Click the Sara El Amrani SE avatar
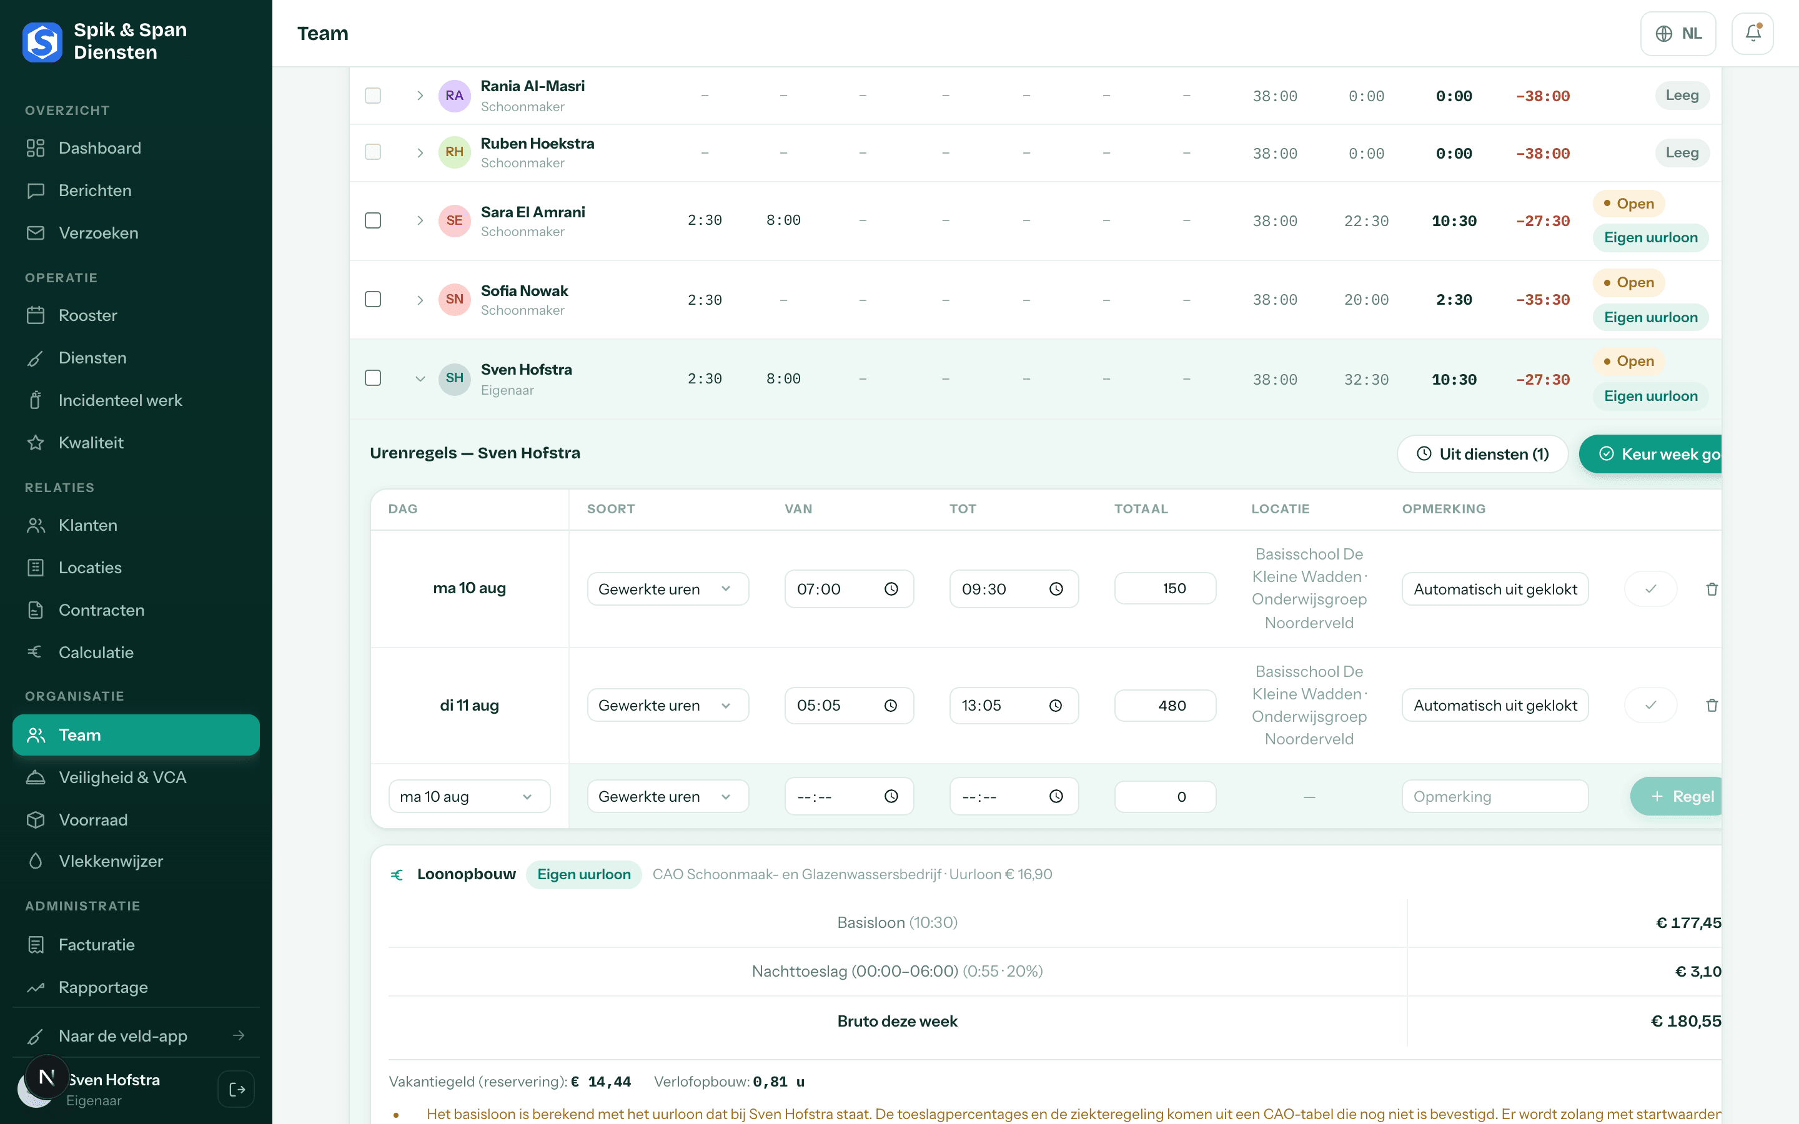 coord(454,220)
